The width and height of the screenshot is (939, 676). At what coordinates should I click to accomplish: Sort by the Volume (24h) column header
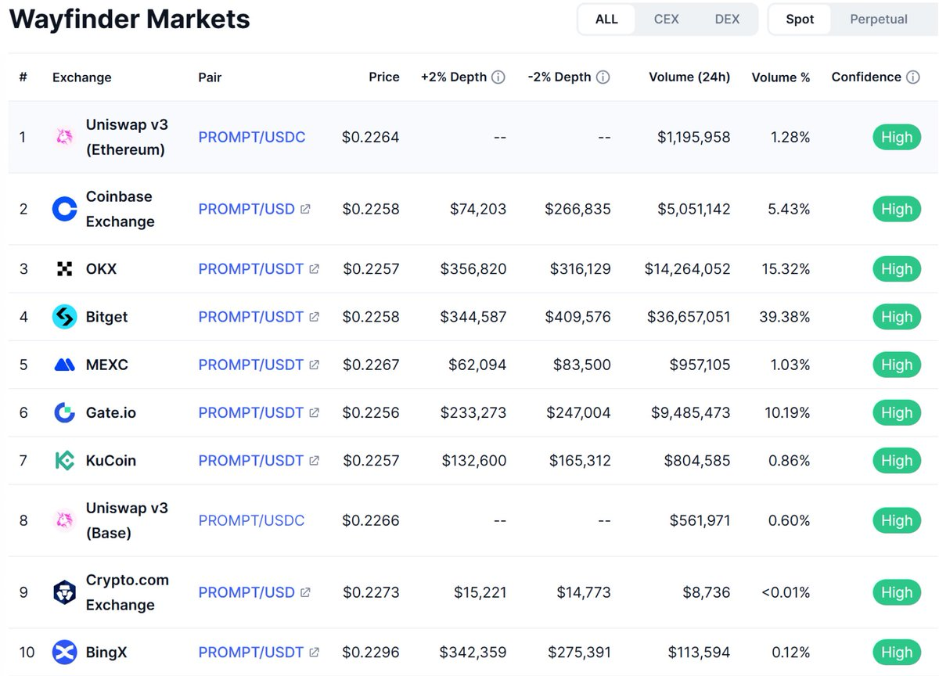(689, 77)
